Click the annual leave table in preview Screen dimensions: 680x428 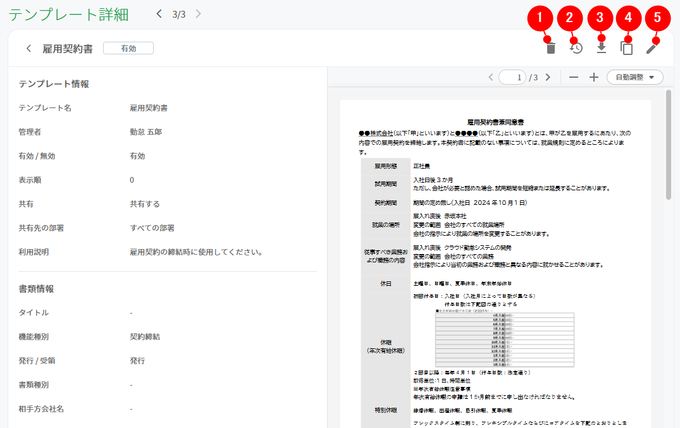pyautogui.click(x=504, y=339)
